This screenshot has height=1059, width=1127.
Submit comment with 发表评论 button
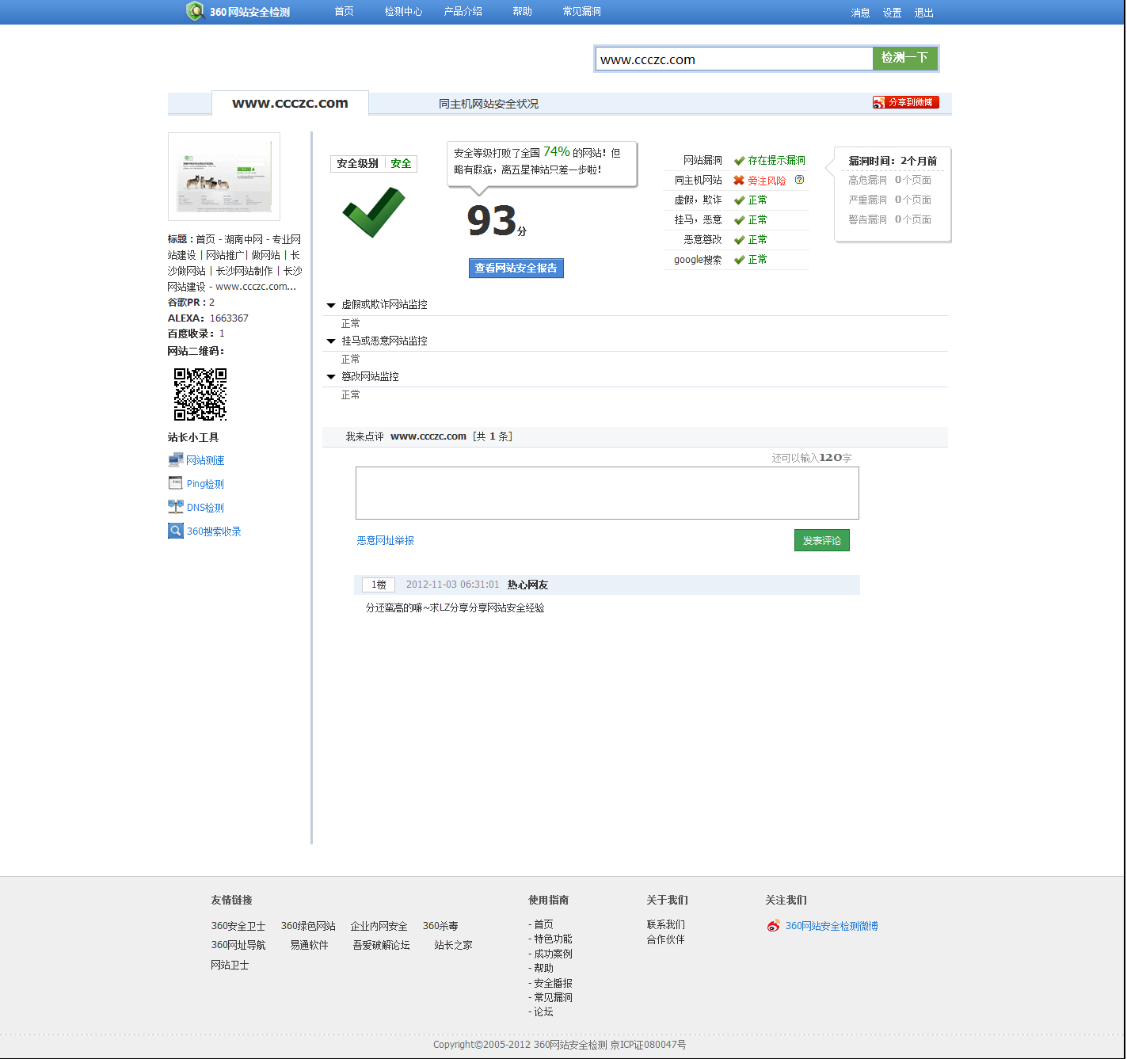pos(822,540)
